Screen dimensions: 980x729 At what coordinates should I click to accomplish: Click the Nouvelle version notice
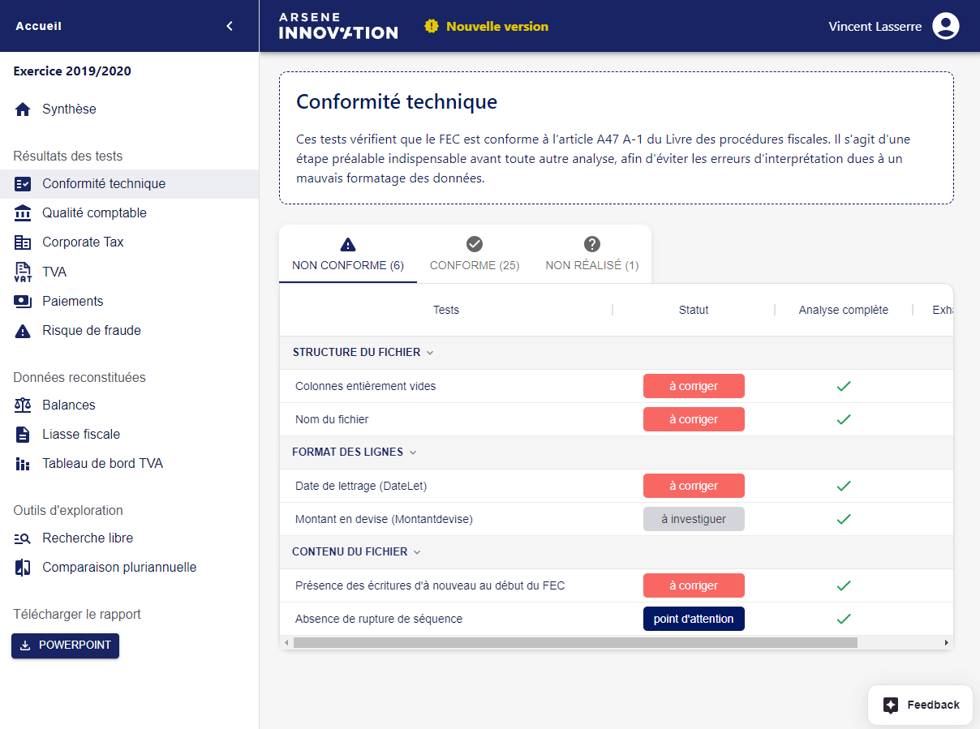487,26
